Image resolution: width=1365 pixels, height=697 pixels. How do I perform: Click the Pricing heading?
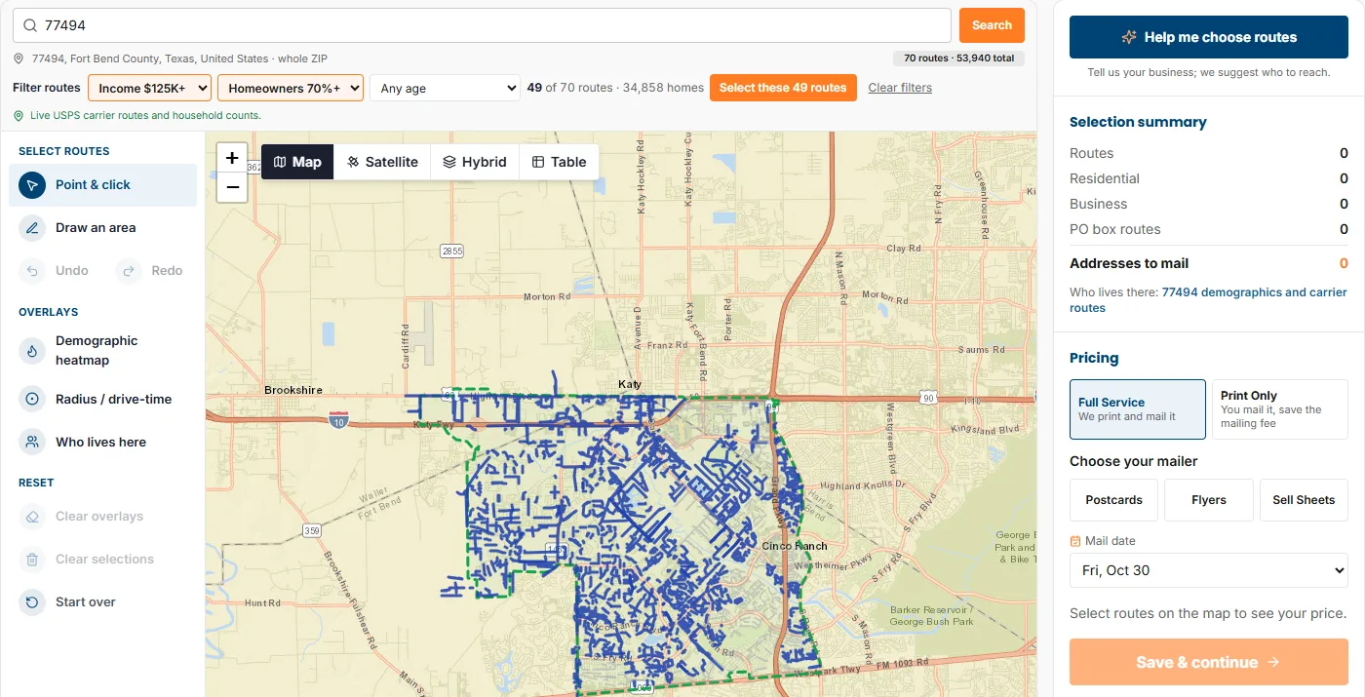[x=1094, y=358]
